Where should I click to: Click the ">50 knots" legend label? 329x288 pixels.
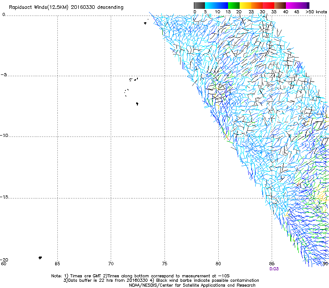pos(316,12)
